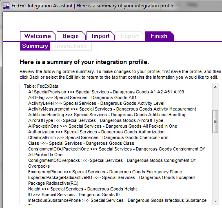Select the AllPackedInOne mapping row
This screenshot has width=222, height=208.
[x=103, y=126]
